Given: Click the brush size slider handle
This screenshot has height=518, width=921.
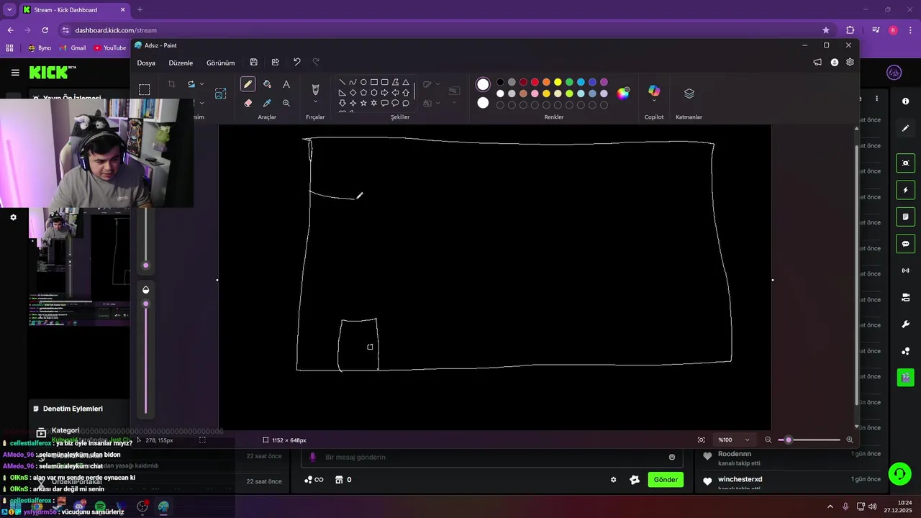Looking at the screenshot, I should coord(146,265).
